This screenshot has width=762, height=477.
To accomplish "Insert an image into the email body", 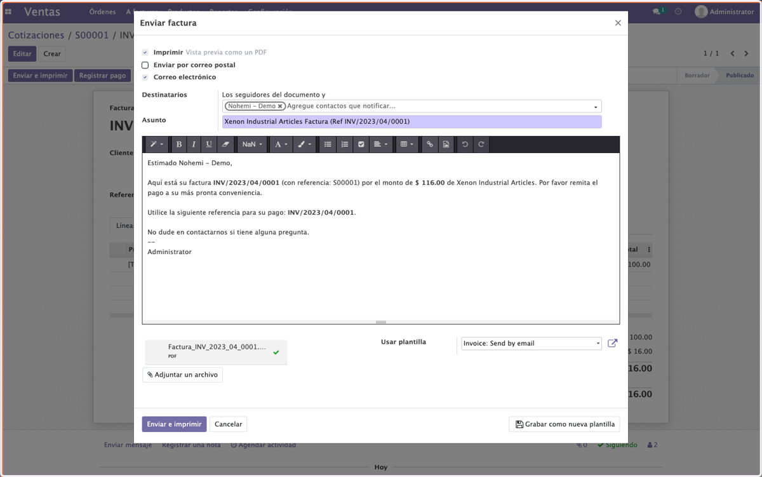I will coord(446,145).
